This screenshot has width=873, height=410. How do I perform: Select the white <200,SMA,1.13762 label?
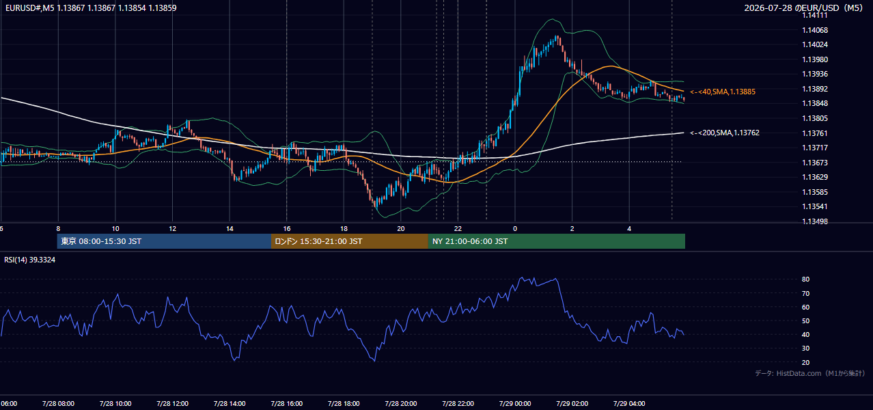[x=725, y=133]
